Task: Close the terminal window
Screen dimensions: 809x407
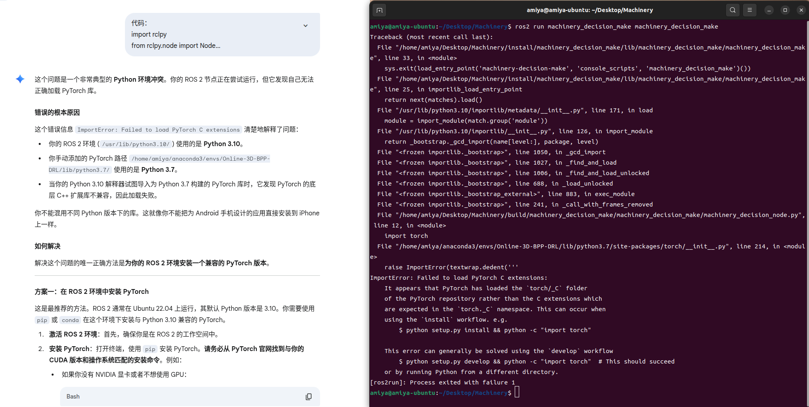Action: (x=801, y=10)
